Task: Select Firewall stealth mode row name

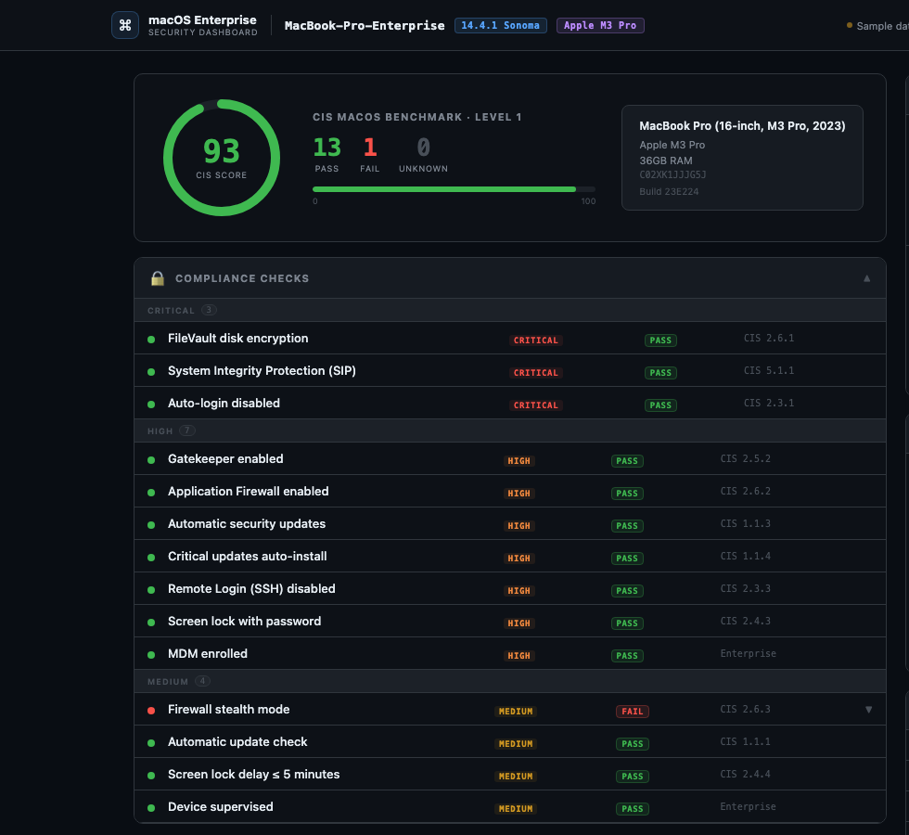Action: coord(228,709)
